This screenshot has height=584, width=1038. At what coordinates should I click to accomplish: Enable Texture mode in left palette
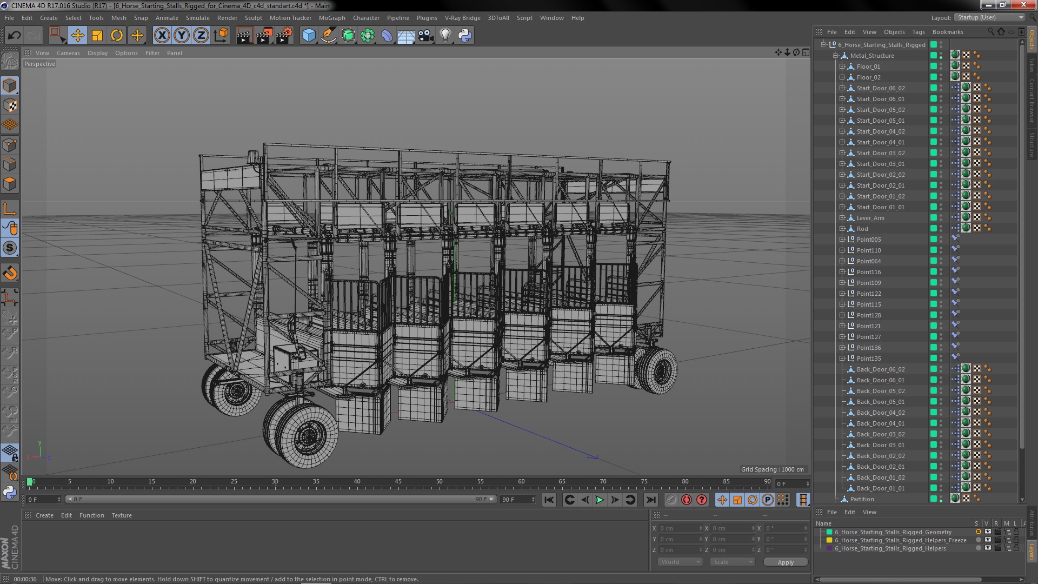point(10,105)
